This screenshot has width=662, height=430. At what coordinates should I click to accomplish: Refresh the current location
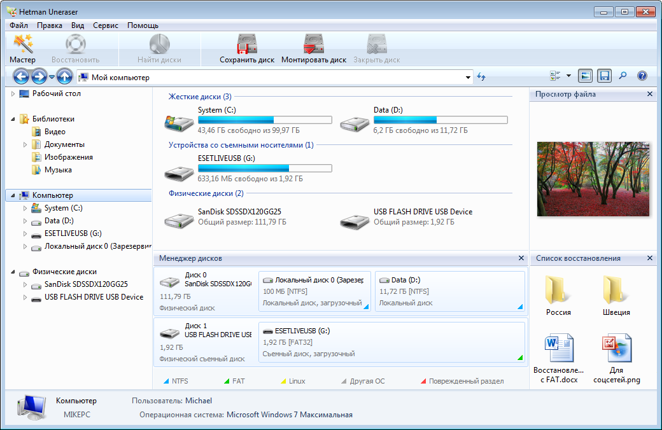click(x=481, y=77)
